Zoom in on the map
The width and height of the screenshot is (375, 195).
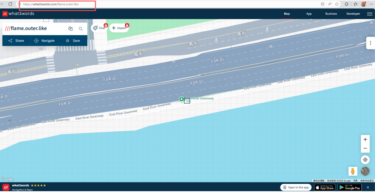pos(365,139)
